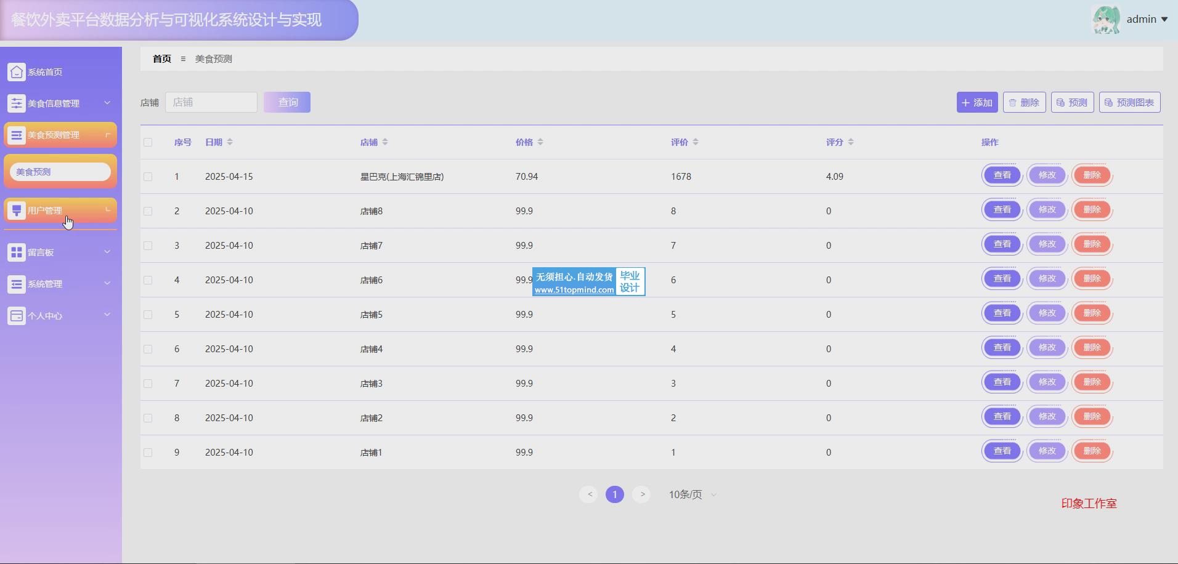Open the 10条/页 page size dropdown
The width and height of the screenshot is (1178, 564).
click(x=693, y=495)
